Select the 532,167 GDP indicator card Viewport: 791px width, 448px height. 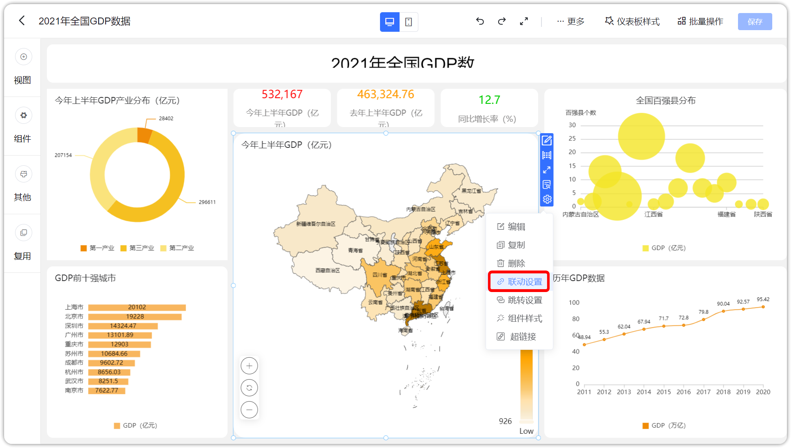click(282, 108)
